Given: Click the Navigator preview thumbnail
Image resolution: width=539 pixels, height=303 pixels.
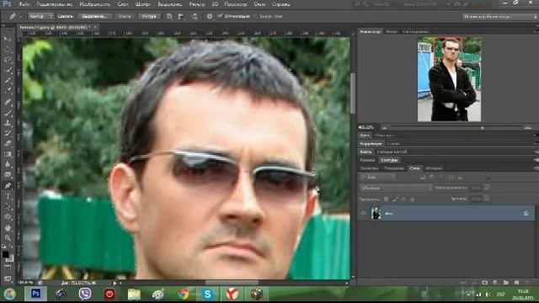Looking at the screenshot, I should [449, 79].
